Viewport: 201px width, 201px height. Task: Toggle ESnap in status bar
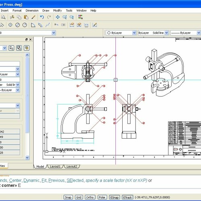pyautogui.click(x=114, y=197)
